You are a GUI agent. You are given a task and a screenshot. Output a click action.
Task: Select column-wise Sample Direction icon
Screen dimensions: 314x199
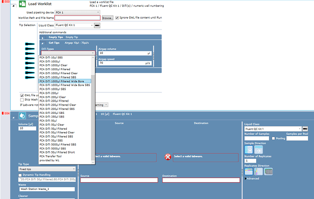(248, 149)
